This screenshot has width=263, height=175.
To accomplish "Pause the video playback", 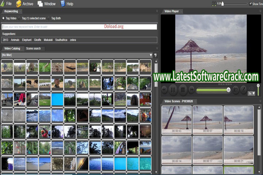I will [174, 90].
